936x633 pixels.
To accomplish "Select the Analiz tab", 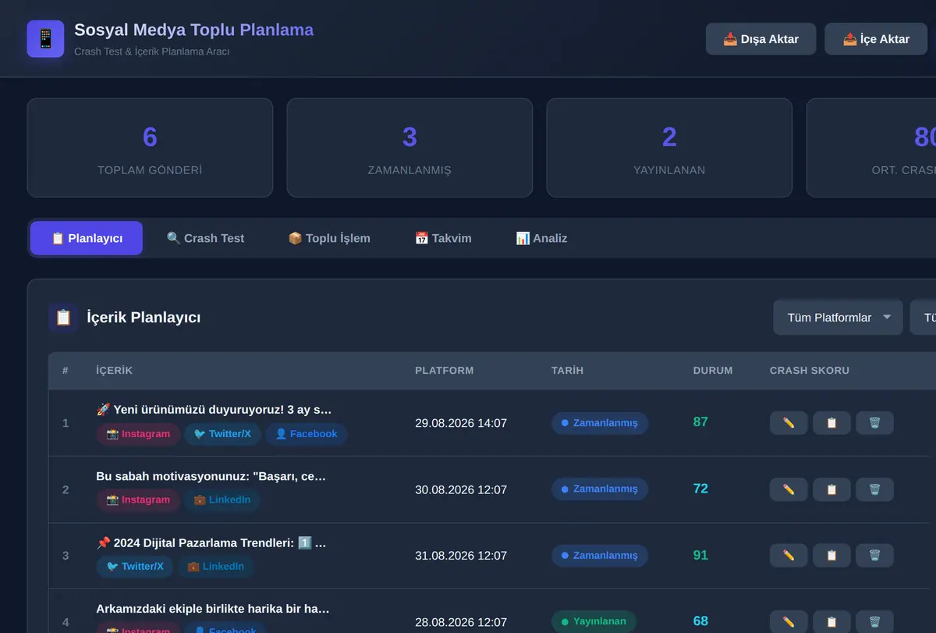I will (541, 238).
